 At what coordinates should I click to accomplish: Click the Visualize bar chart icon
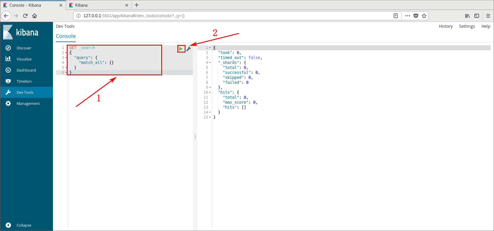point(8,59)
